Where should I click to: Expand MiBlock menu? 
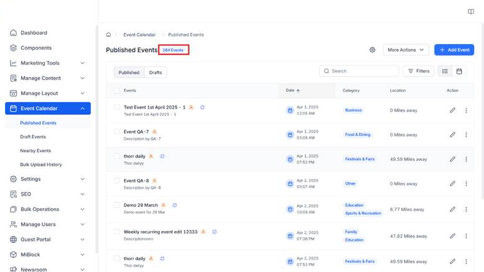[x=48, y=255]
